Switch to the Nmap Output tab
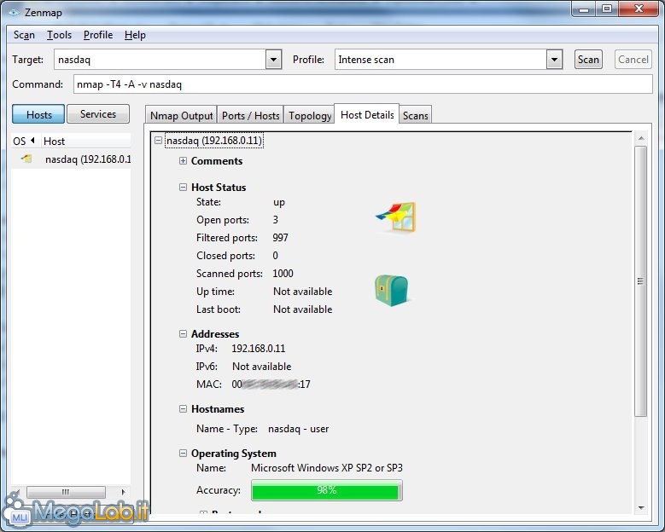Screen dimensions: 665x532 [x=181, y=115]
